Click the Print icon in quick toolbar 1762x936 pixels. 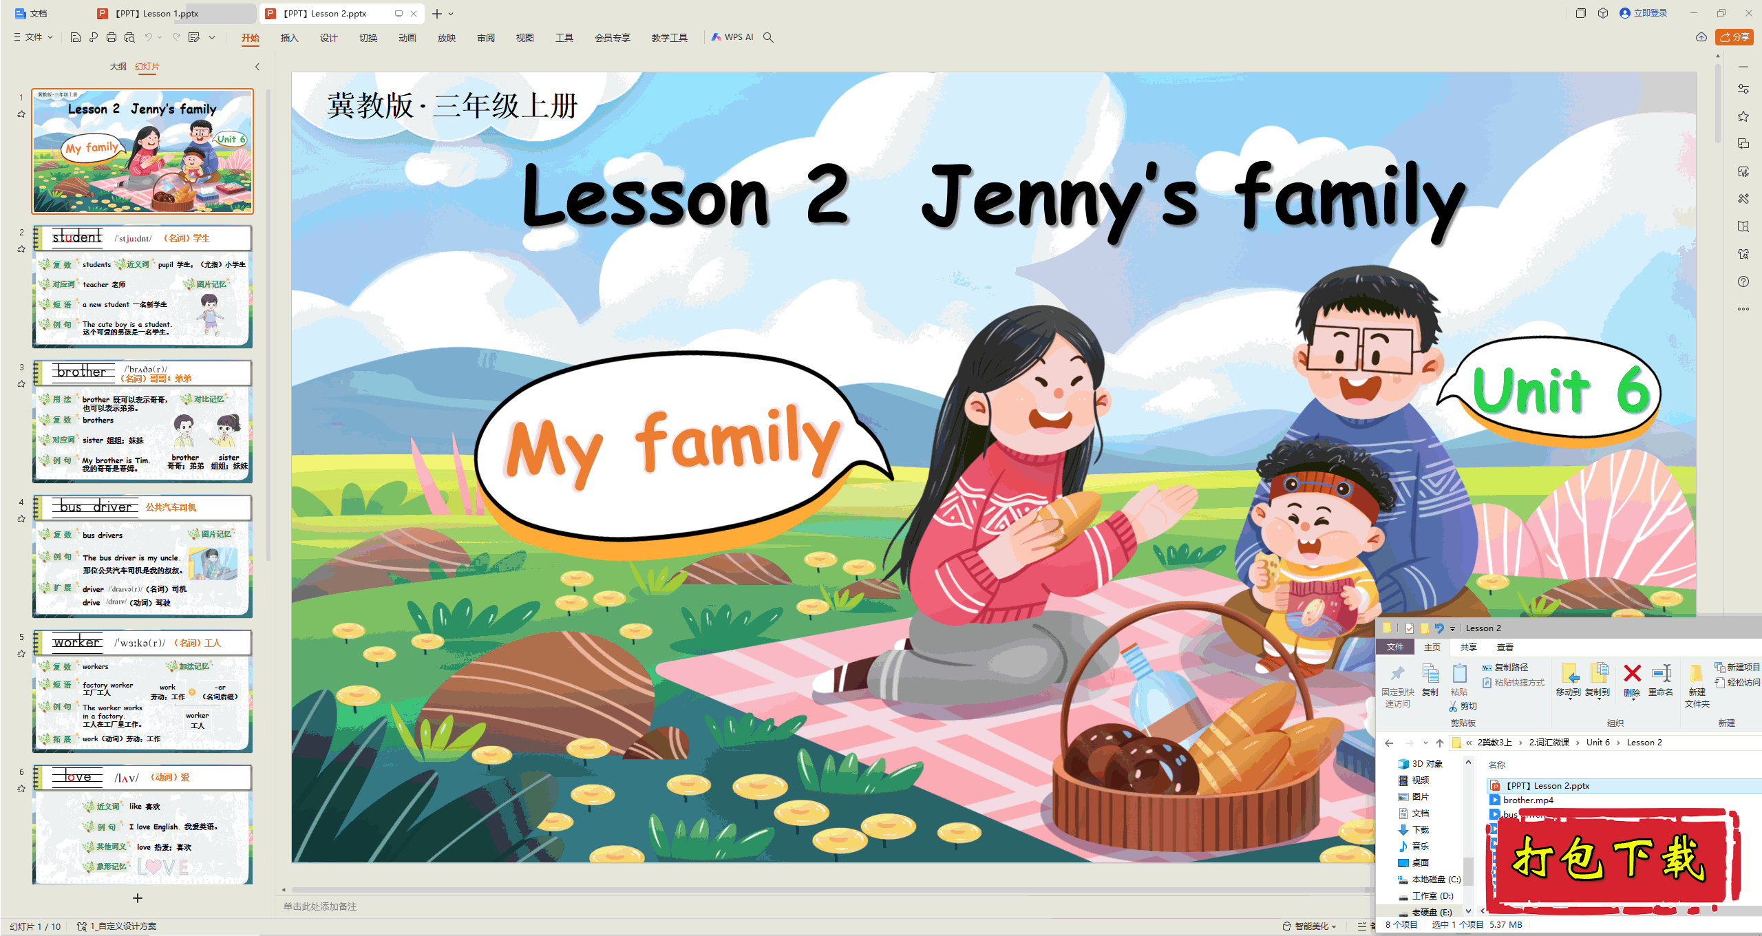(112, 37)
